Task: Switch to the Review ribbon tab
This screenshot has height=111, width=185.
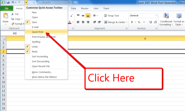Action: (x=85, y=8)
